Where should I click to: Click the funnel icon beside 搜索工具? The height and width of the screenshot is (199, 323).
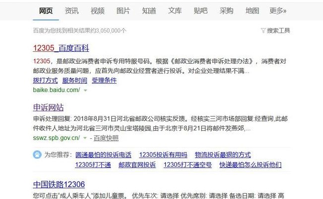click(263, 30)
